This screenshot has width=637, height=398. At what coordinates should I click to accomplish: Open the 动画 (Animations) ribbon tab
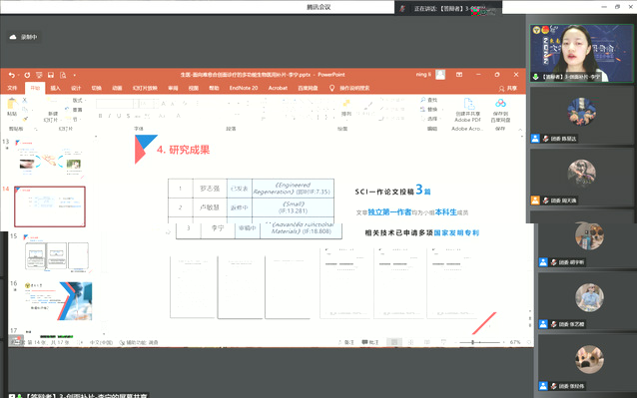[117, 88]
